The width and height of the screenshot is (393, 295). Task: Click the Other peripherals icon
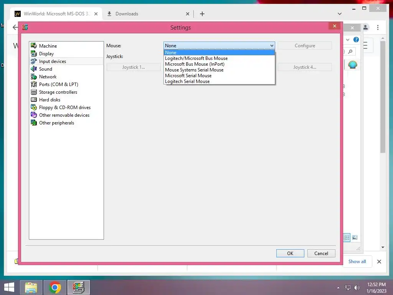point(34,123)
